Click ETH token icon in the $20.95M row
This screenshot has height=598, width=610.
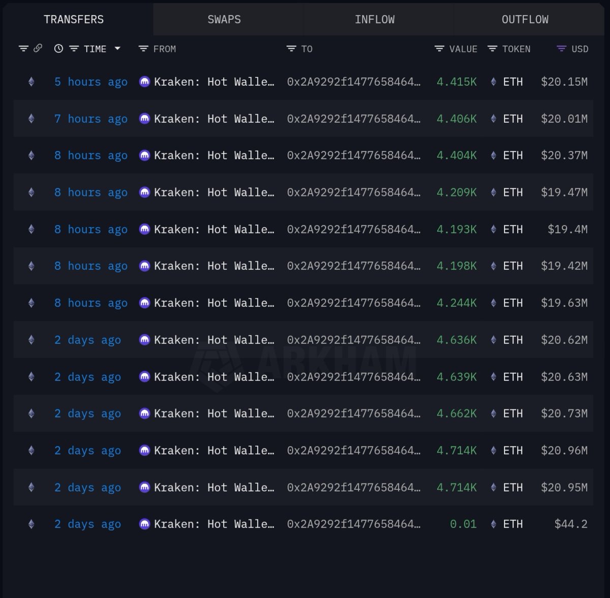(493, 487)
